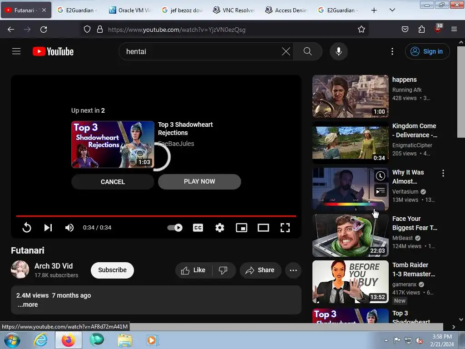Switch to the Oracle VM tab
465x349 pixels.
[129, 10]
